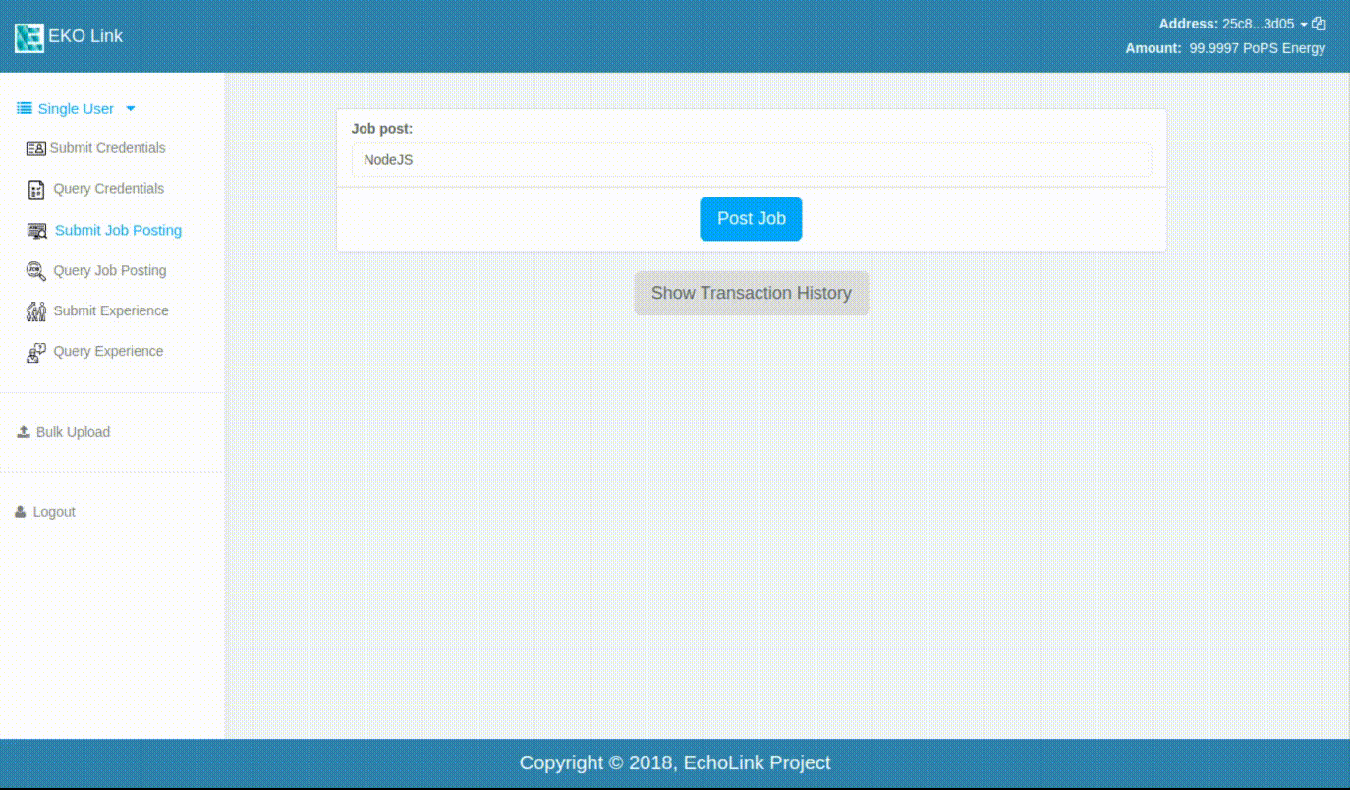This screenshot has height=790, width=1350.
Task: Click the Submit Job Posting icon
Action: pyautogui.click(x=37, y=231)
